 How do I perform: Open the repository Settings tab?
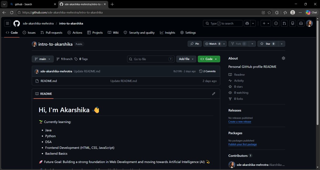188,33
